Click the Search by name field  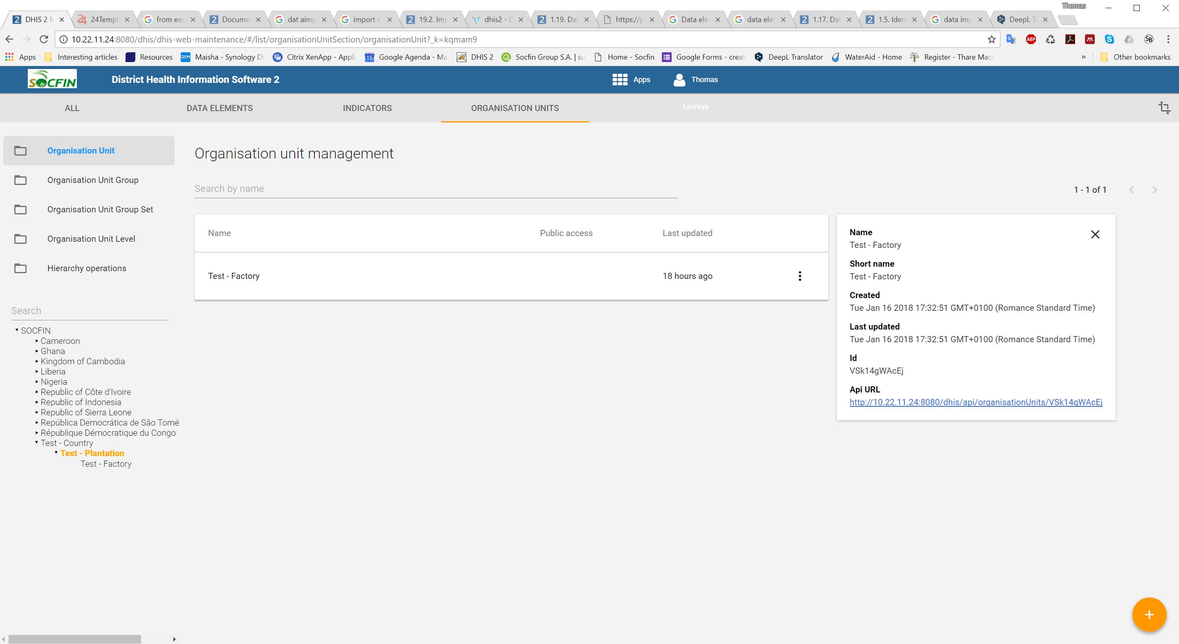coord(436,189)
